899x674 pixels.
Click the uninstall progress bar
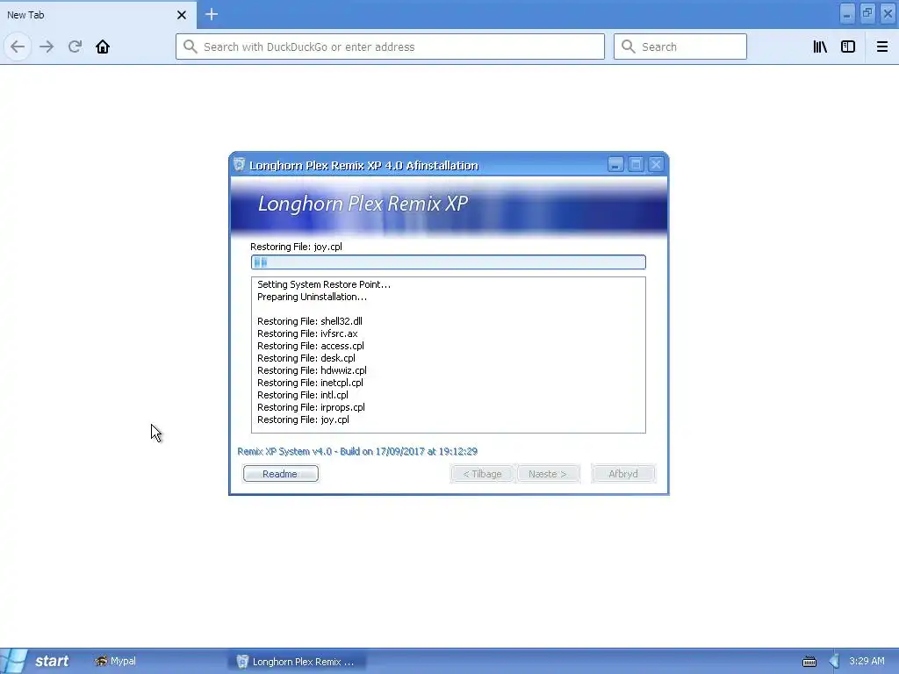[449, 262]
